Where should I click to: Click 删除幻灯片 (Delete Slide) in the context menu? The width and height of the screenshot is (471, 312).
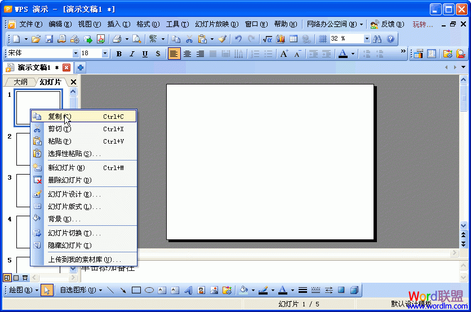point(69,180)
